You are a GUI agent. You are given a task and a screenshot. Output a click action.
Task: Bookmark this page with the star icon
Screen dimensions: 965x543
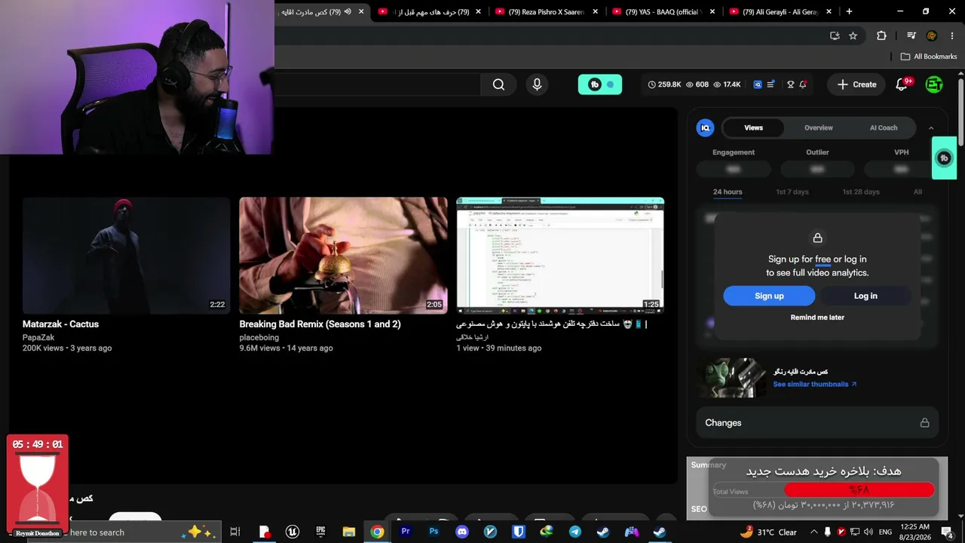coord(853,35)
